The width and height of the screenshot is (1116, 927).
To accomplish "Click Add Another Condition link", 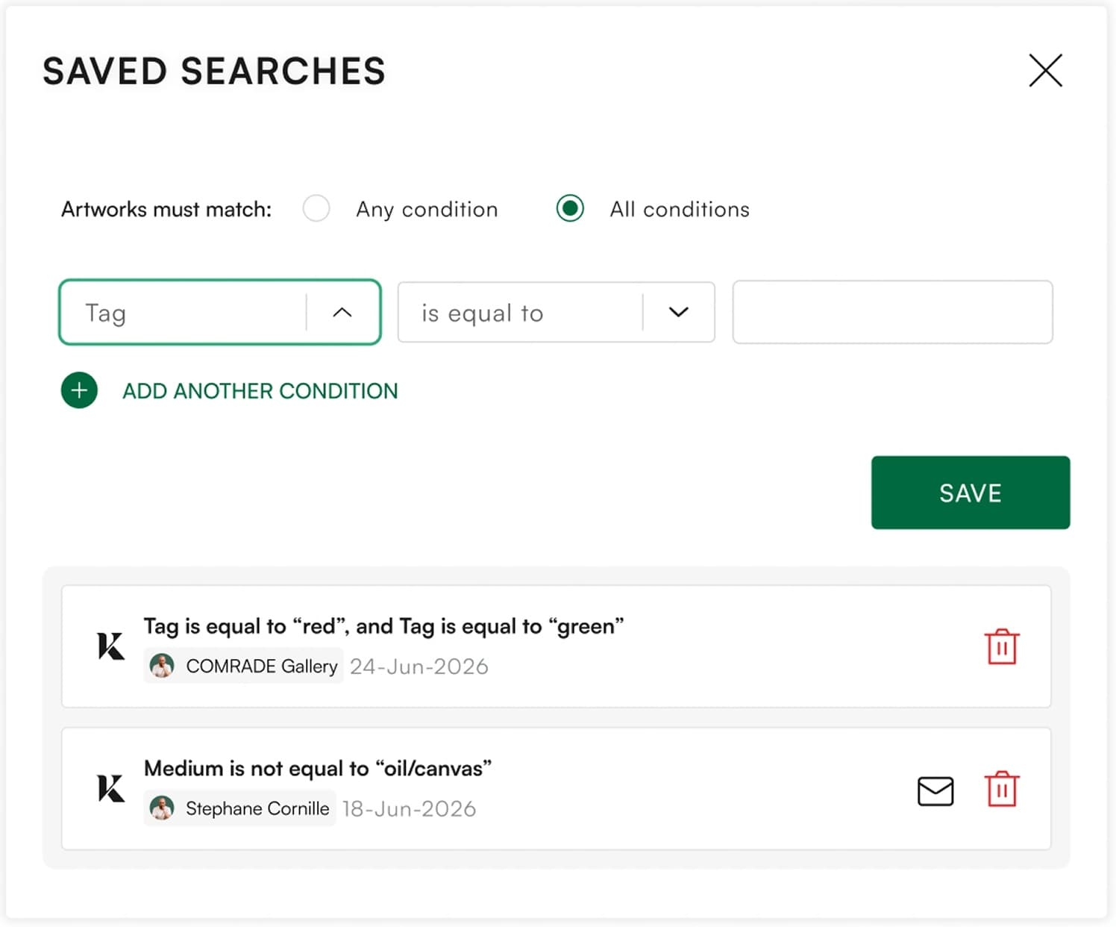I will (260, 391).
